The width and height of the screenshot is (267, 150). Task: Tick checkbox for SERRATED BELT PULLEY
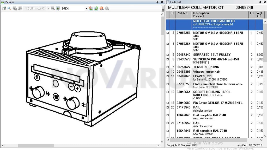tap(168, 55)
